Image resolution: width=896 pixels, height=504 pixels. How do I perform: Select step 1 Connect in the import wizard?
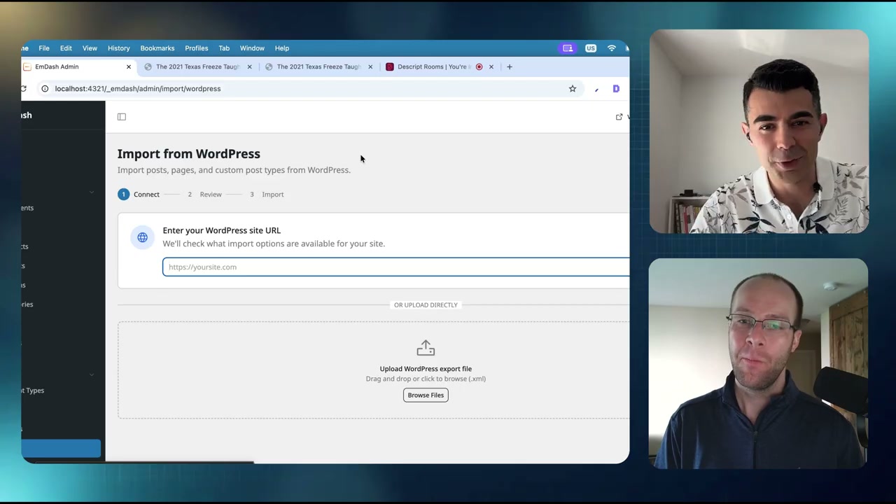tap(139, 195)
